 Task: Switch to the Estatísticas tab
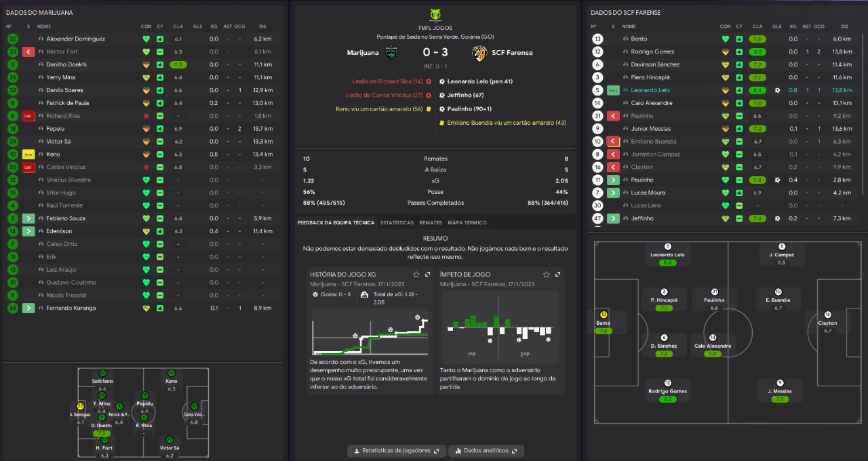397,222
